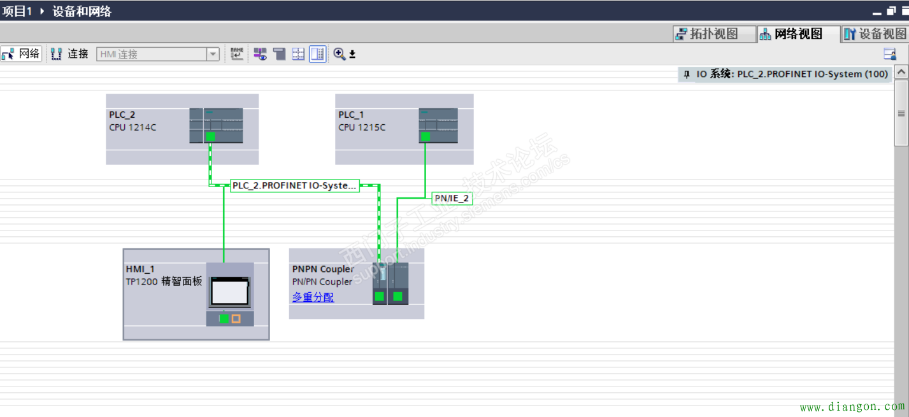The width and height of the screenshot is (909, 417).
Task: Click the PLC_2.PROFINET IO-System network label
Action: click(294, 186)
